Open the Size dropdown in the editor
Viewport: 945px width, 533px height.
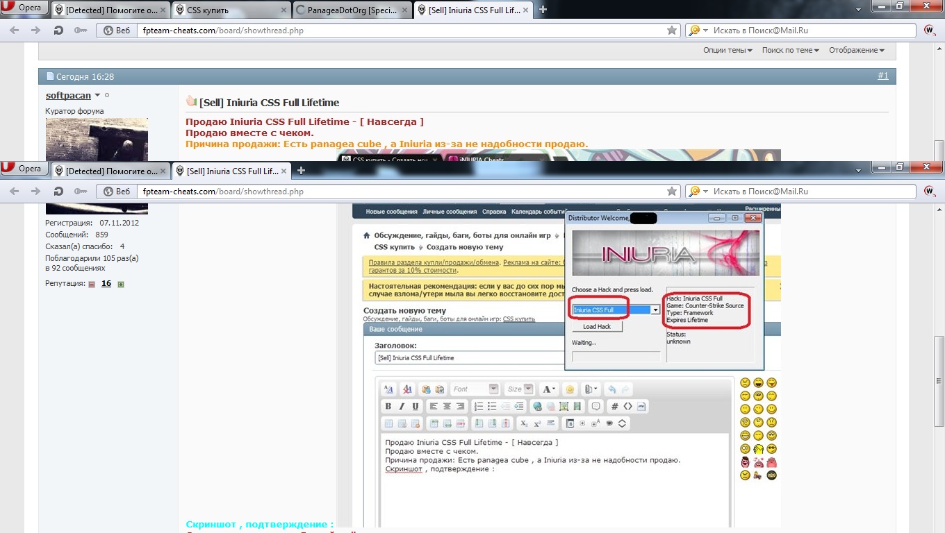coord(529,389)
